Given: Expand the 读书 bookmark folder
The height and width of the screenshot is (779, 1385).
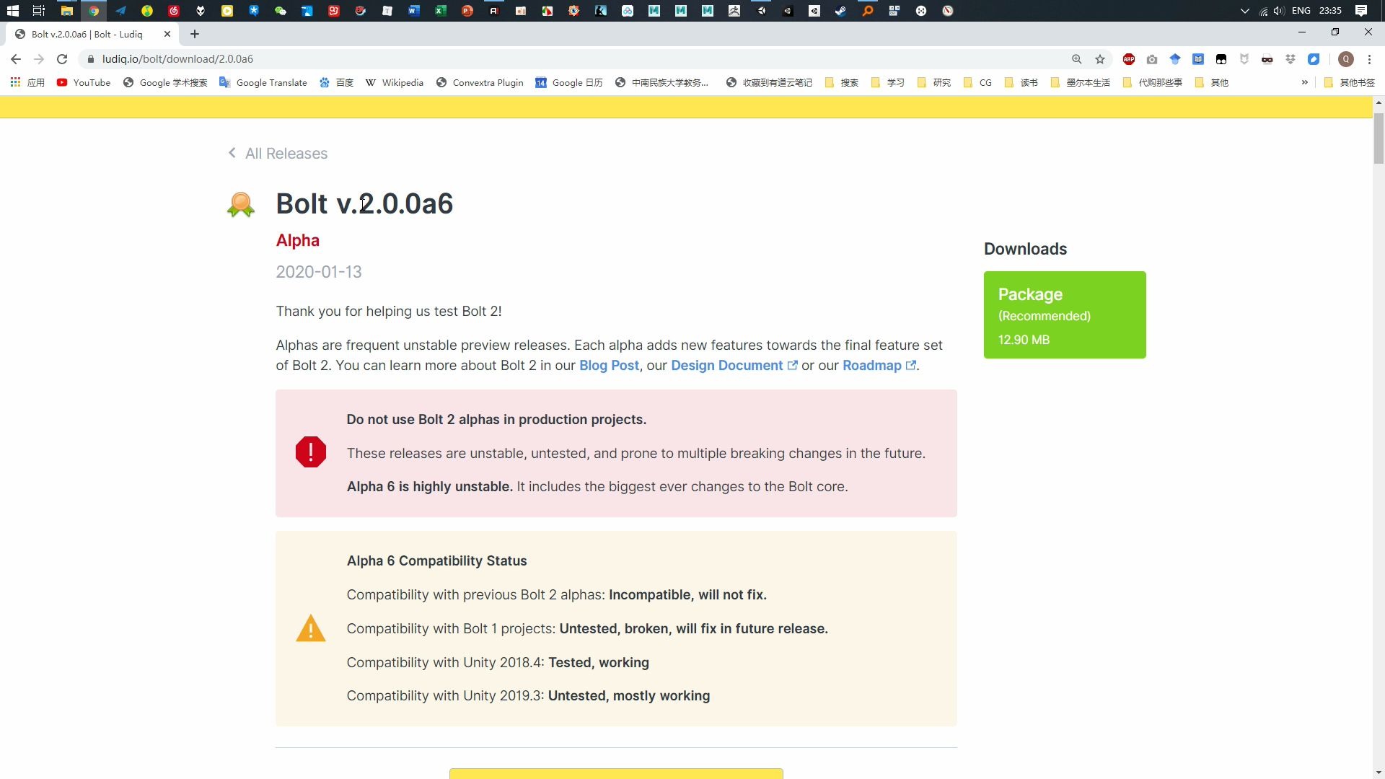Looking at the screenshot, I should pyautogui.click(x=1021, y=82).
